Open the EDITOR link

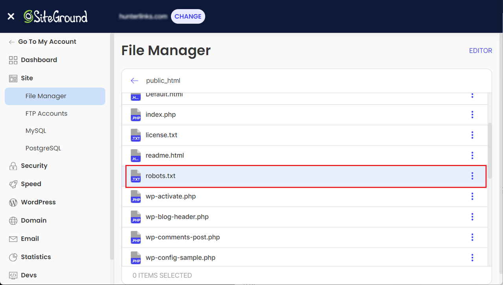click(x=481, y=50)
